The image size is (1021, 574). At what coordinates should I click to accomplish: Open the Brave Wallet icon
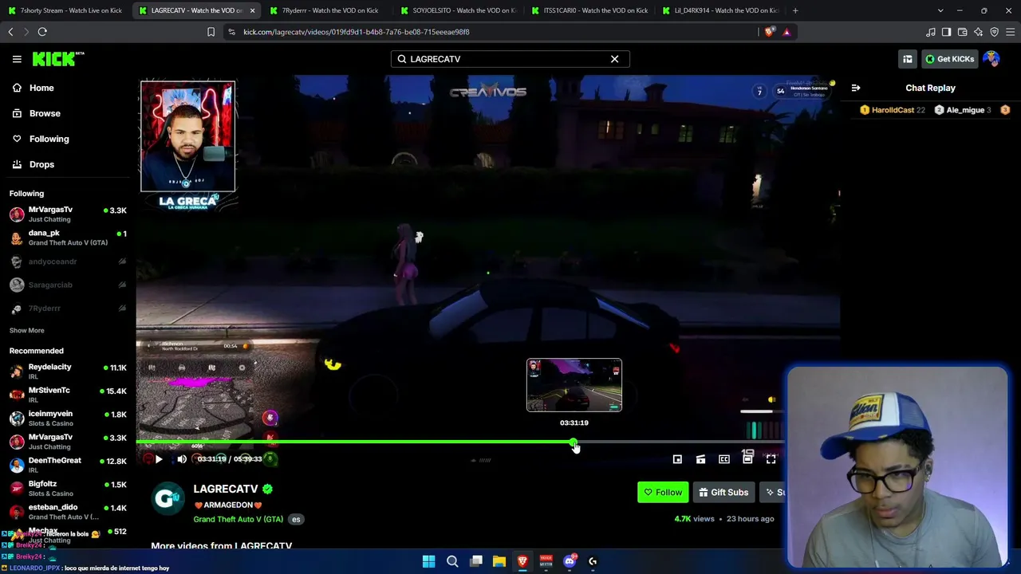[x=963, y=32]
